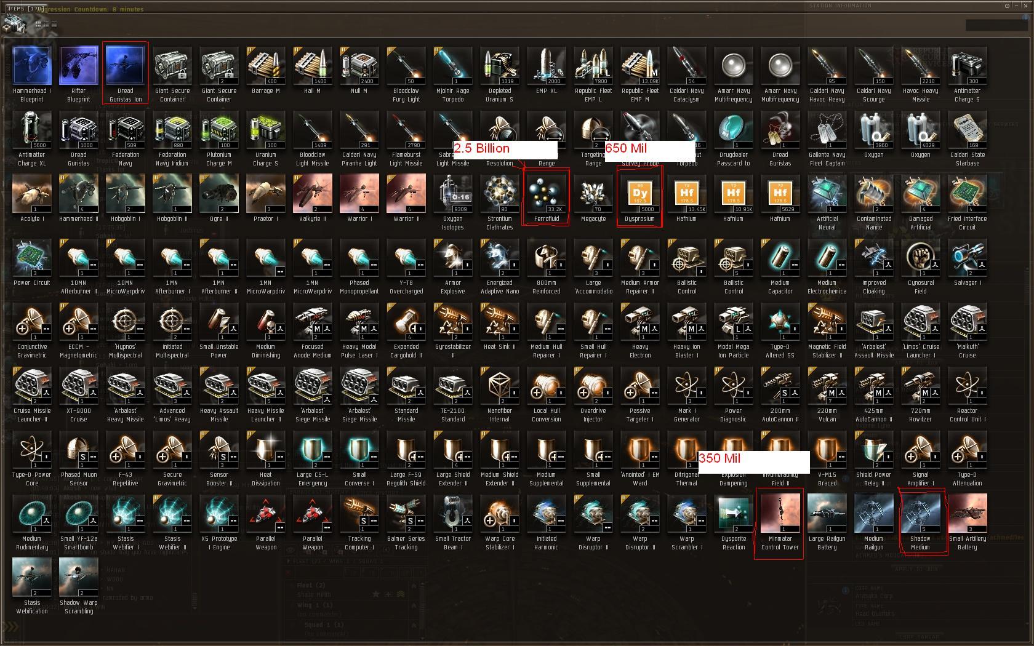Select the Caldari Navy Cataclysm missile
Image resolution: width=1034 pixels, height=646 pixels.
click(x=687, y=74)
